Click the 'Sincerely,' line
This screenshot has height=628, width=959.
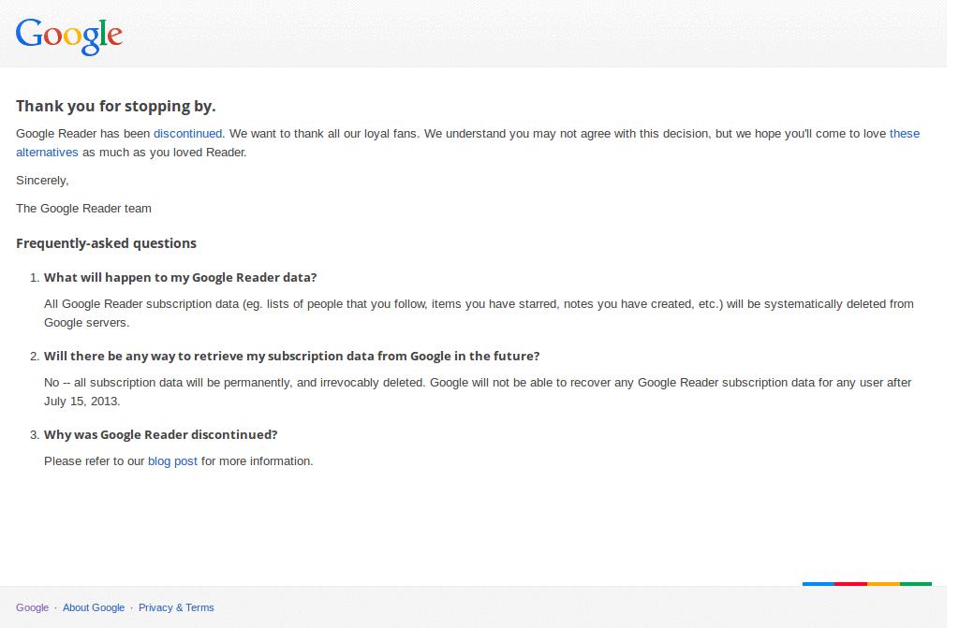42,181
